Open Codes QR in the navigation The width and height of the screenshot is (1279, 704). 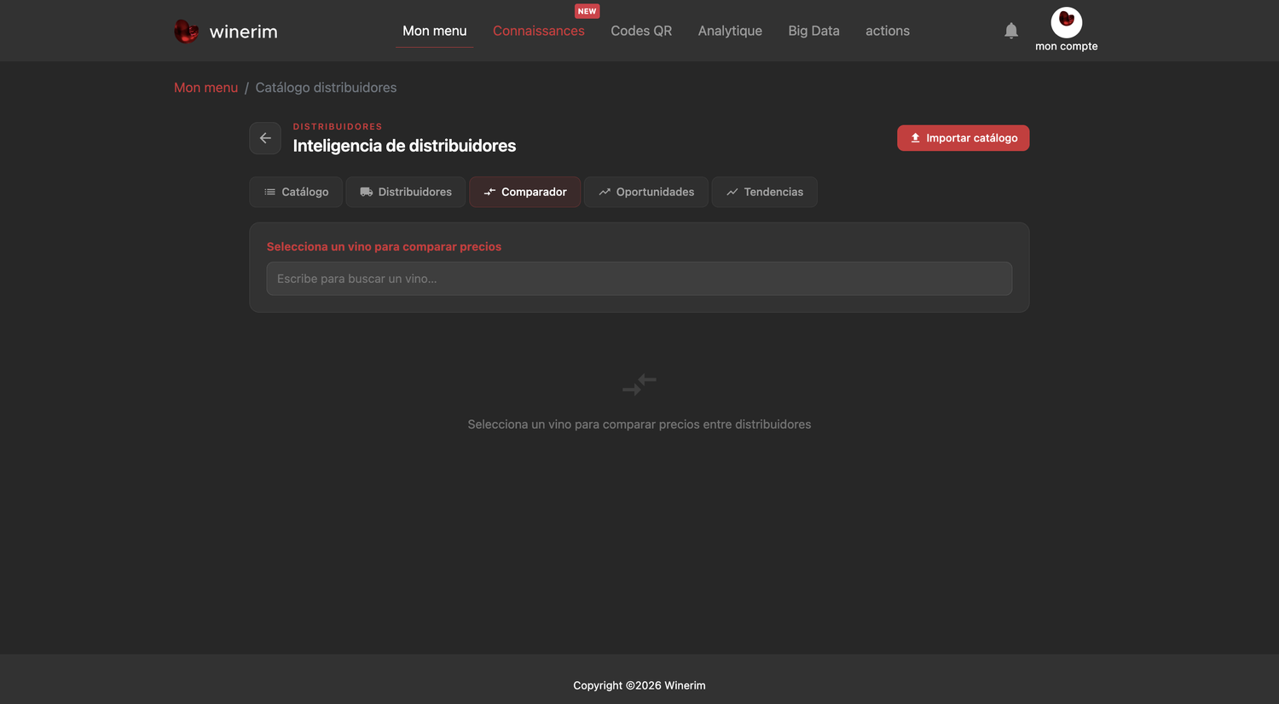click(641, 31)
